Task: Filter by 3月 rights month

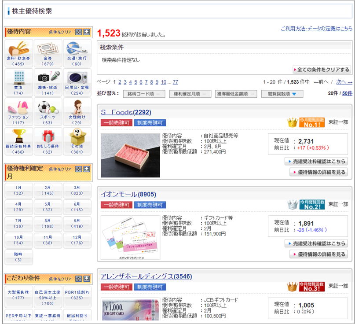Action: coord(77,191)
